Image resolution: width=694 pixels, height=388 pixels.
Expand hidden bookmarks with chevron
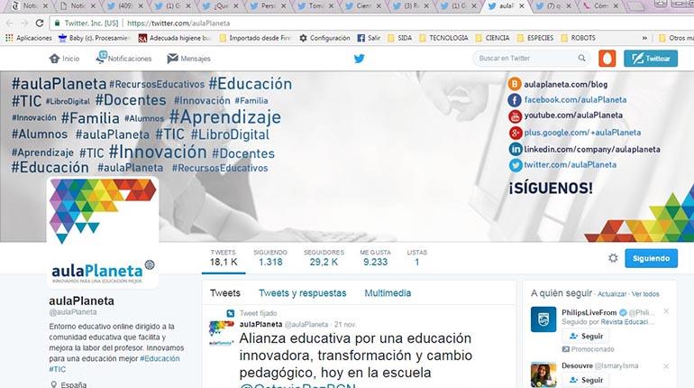(x=644, y=38)
